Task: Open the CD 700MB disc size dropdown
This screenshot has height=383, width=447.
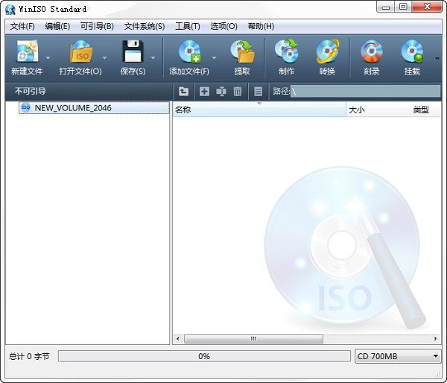Action: click(x=398, y=356)
